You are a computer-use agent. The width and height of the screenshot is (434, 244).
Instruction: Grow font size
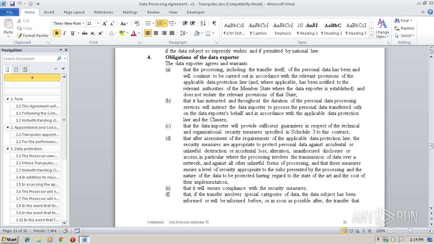click(x=104, y=23)
